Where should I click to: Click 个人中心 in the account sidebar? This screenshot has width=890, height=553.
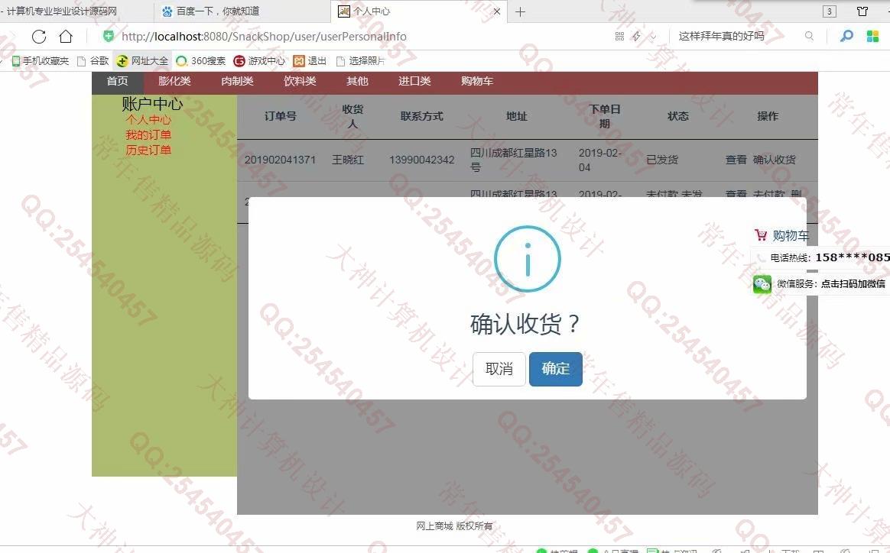148,120
